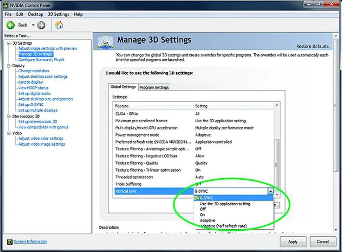Collapse the Display tree node
This screenshot has height=252, width=342.
(x=9, y=65)
